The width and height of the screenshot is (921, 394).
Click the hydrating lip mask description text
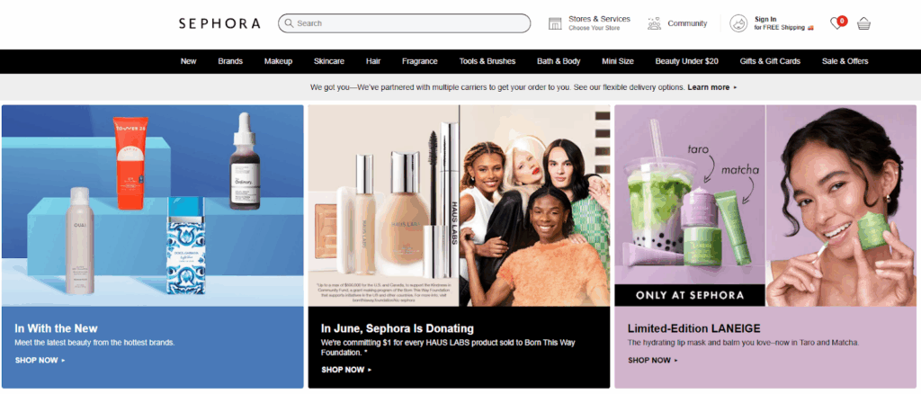pos(743,343)
